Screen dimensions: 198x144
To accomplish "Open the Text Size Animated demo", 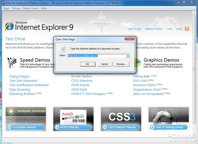I will tap(23, 81).
